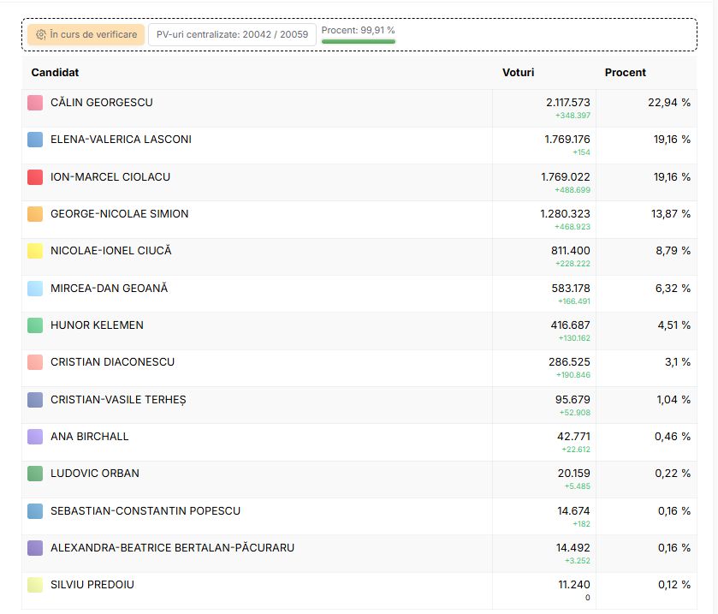Click the green +468.923 vote change
The width and height of the screenshot is (718, 614).
[573, 227]
